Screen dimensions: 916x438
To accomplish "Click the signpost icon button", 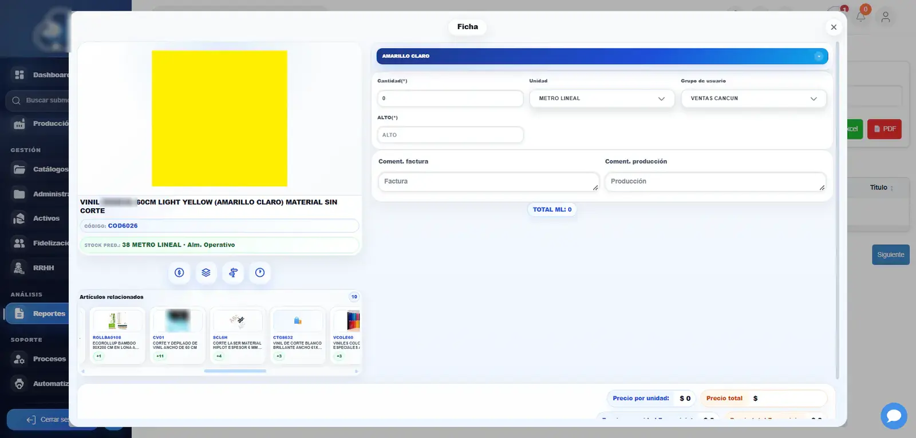I will point(233,273).
